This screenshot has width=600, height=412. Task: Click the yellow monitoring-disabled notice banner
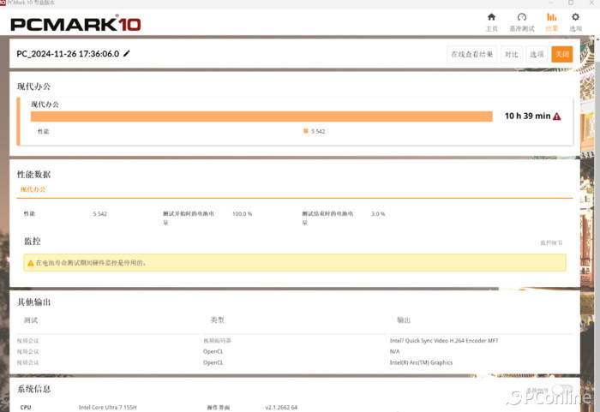[x=295, y=263]
